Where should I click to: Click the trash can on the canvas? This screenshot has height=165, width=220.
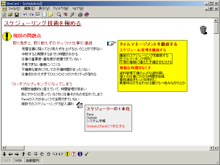click(203, 30)
